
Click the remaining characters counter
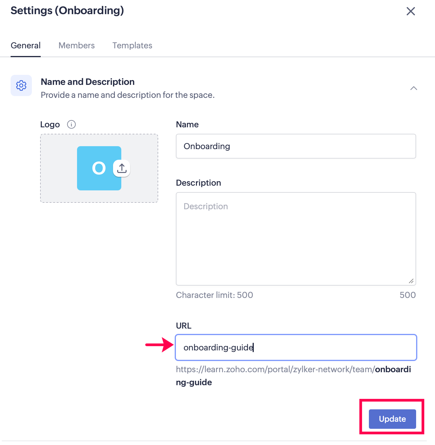click(408, 295)
